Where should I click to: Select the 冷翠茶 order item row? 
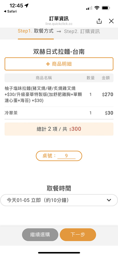(59, 113)
